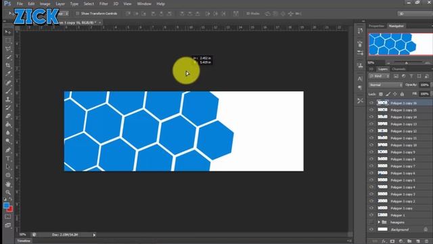Expand the hexagons group arrow
This screenshot has height=244, width=433.
tap(379, 222)
